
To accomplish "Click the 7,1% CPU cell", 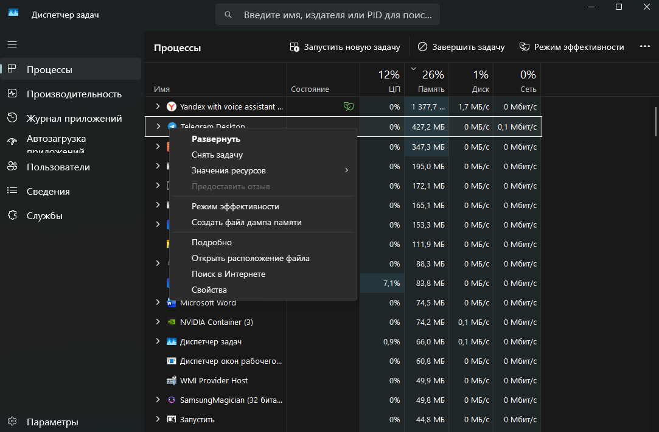I will (x=382, y=284).
